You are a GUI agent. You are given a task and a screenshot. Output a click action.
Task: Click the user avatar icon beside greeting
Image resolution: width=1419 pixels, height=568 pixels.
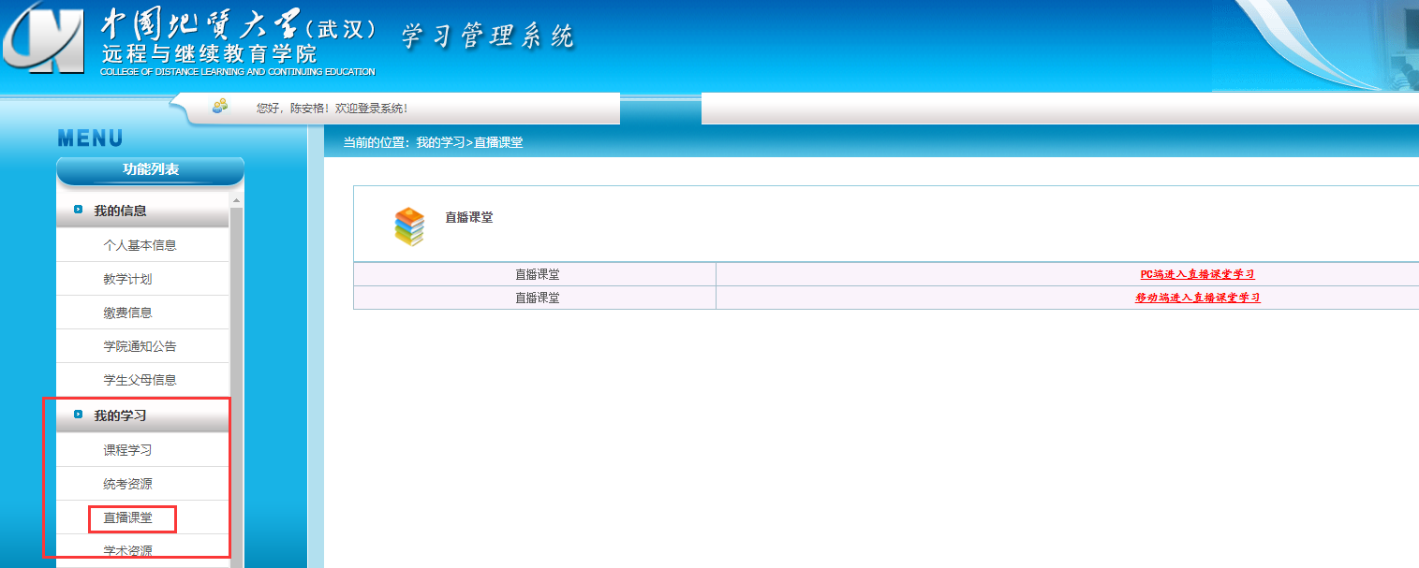[x=220, y=107]
